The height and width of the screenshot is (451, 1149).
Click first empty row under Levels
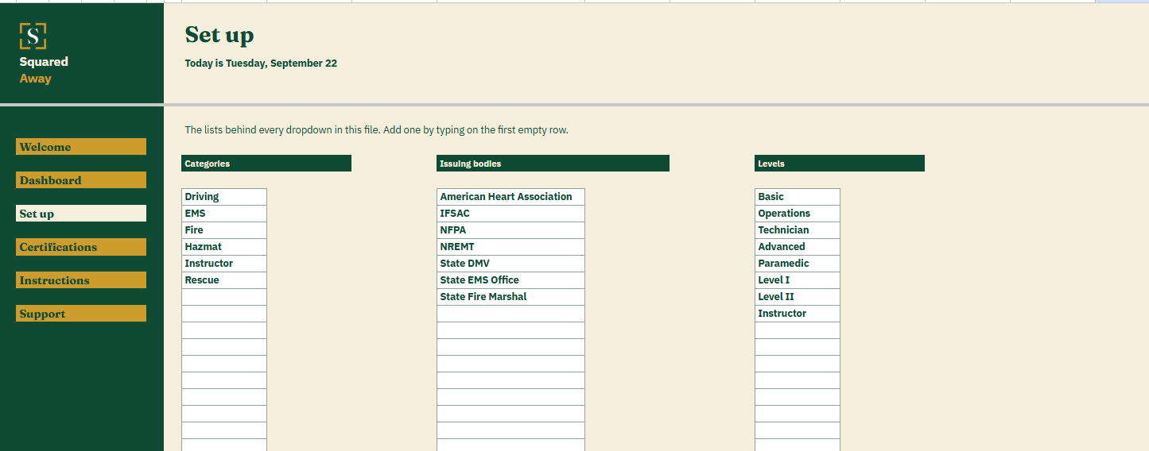[x=798, y=330]
